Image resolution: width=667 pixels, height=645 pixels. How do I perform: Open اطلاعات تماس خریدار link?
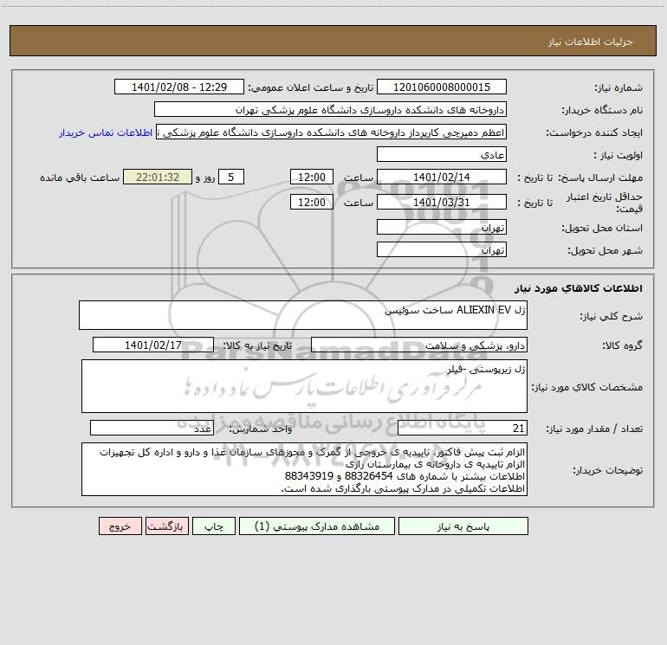(106, 132)
